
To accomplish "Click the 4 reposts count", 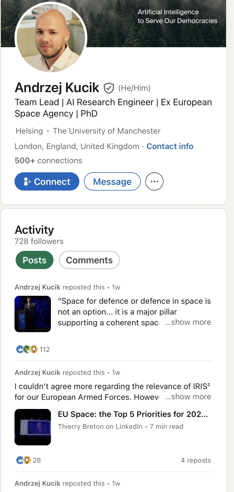I will tap(196, 460).
